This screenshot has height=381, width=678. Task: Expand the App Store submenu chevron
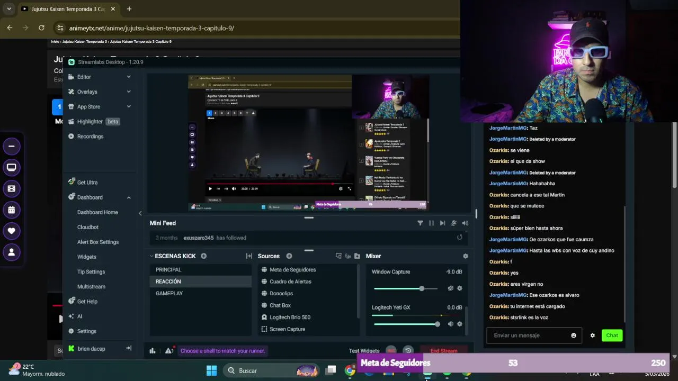point(129,106)
